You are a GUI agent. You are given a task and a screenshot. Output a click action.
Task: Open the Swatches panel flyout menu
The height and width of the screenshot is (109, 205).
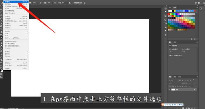(197, 7)
